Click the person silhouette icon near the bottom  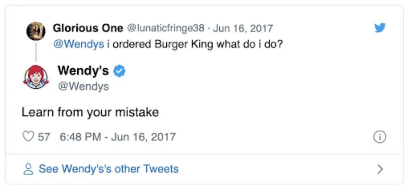click(x=28, y=169)
